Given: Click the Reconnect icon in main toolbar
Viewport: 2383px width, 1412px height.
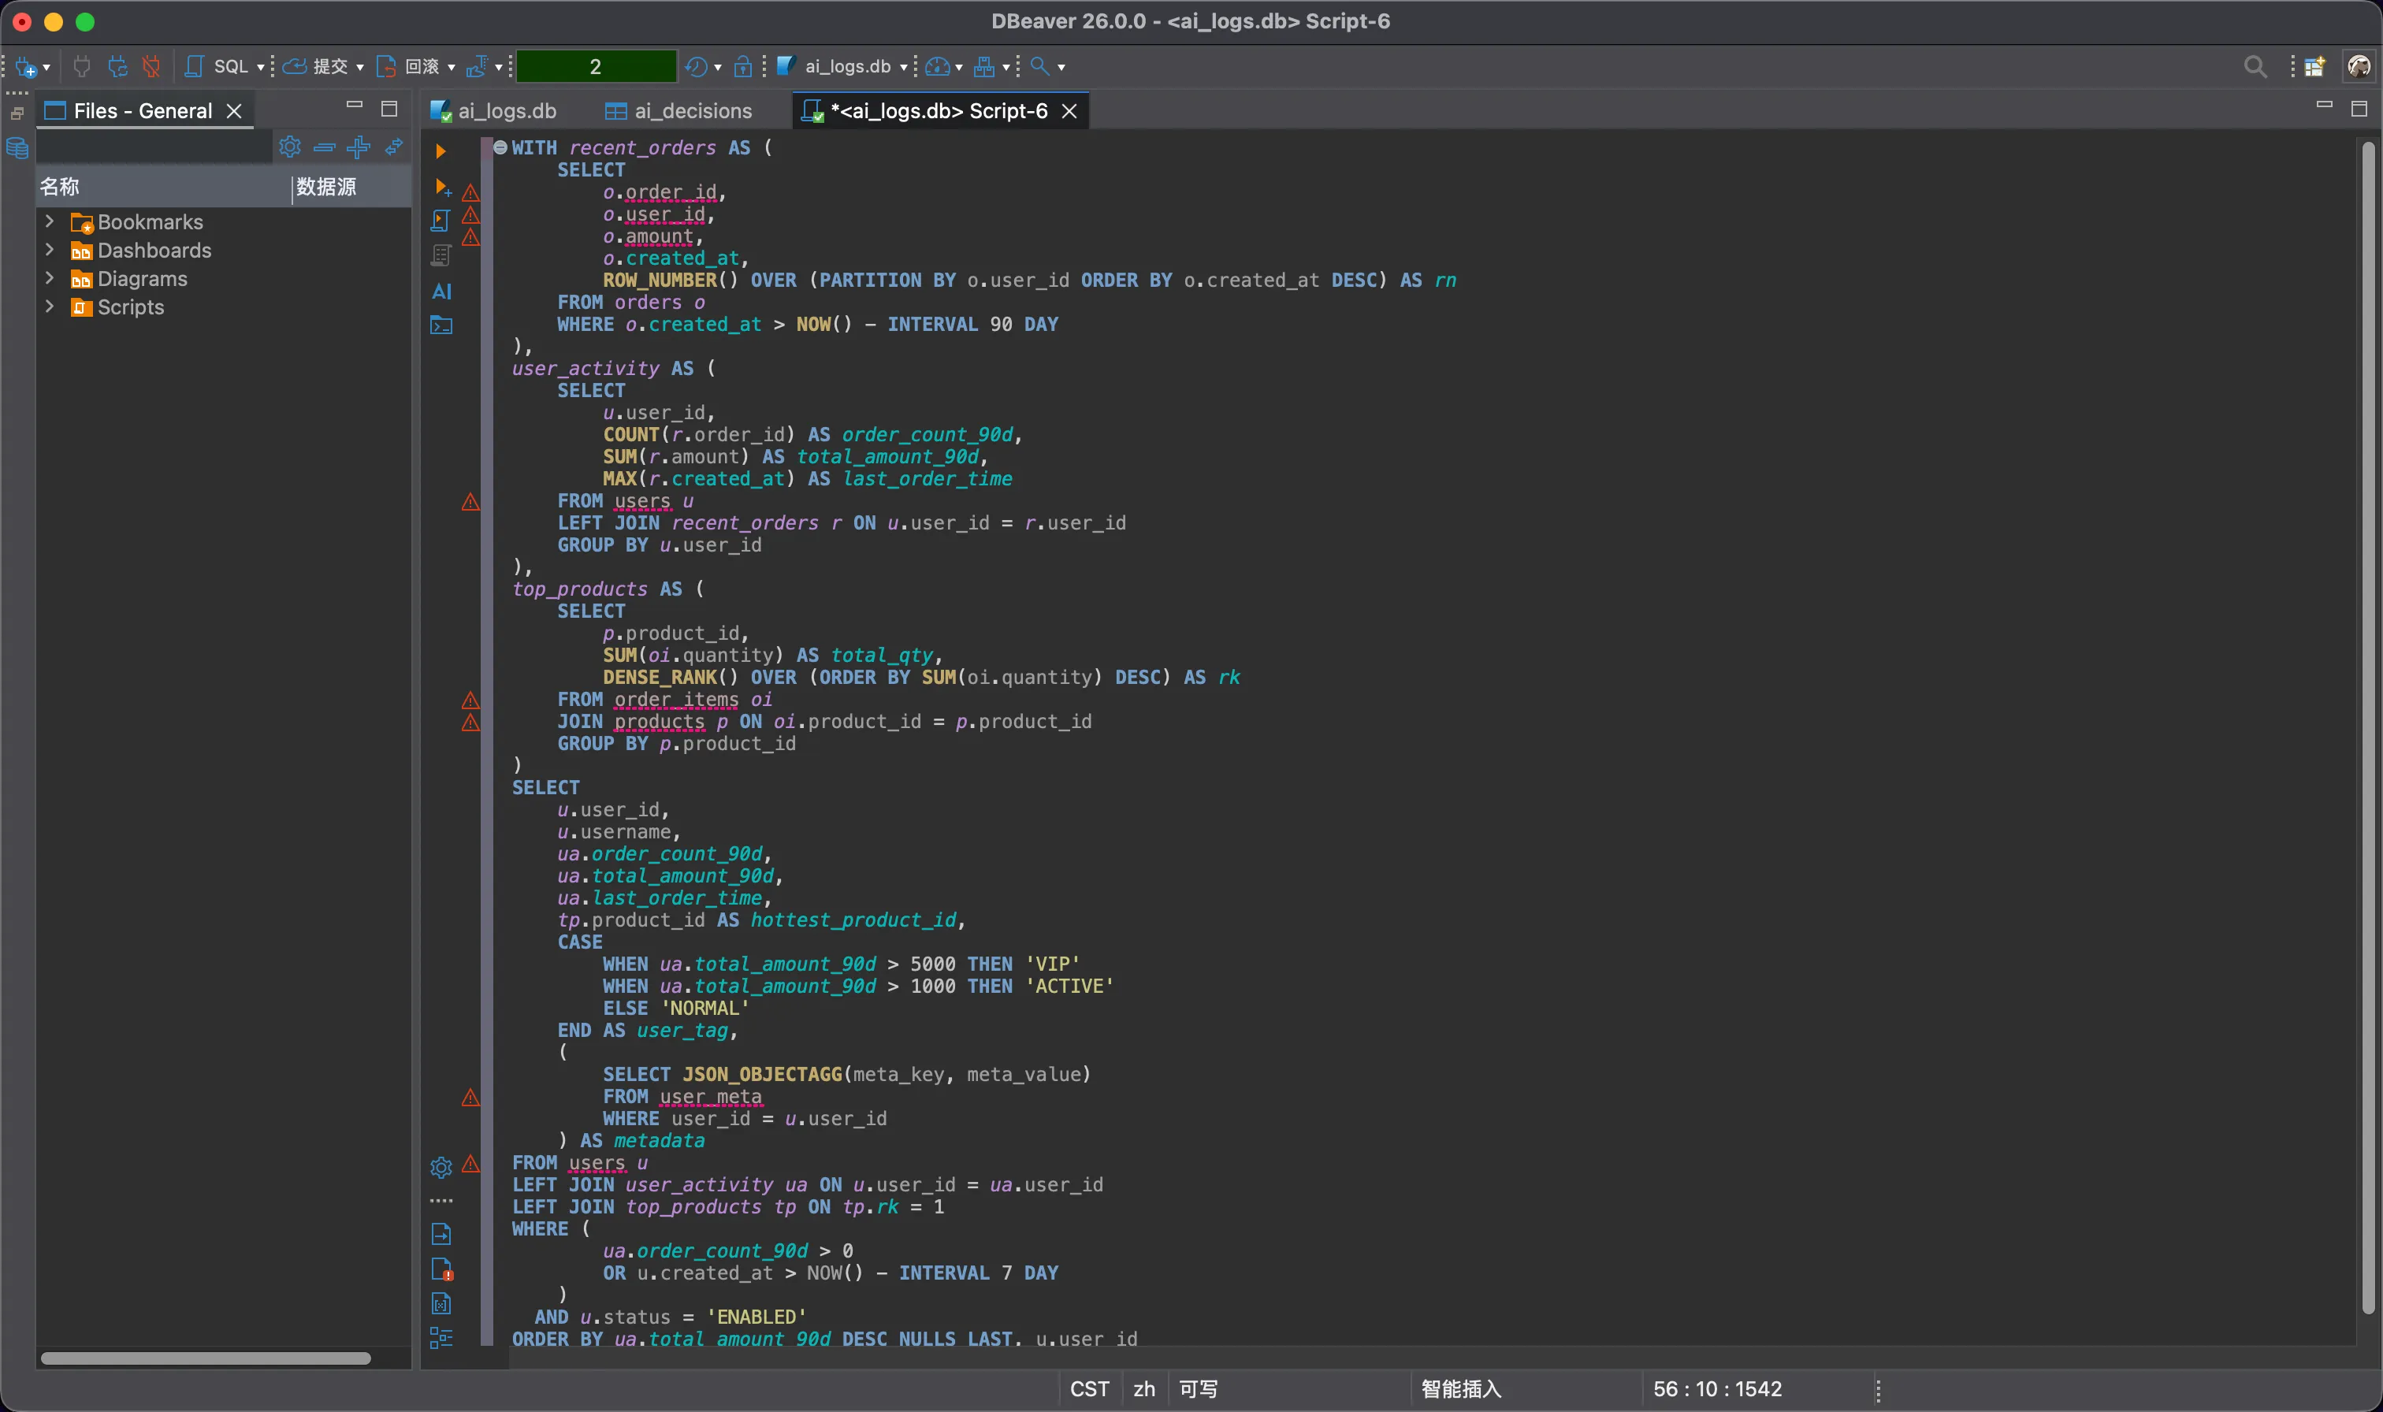Looking at the screenshot, I should 117,65.
